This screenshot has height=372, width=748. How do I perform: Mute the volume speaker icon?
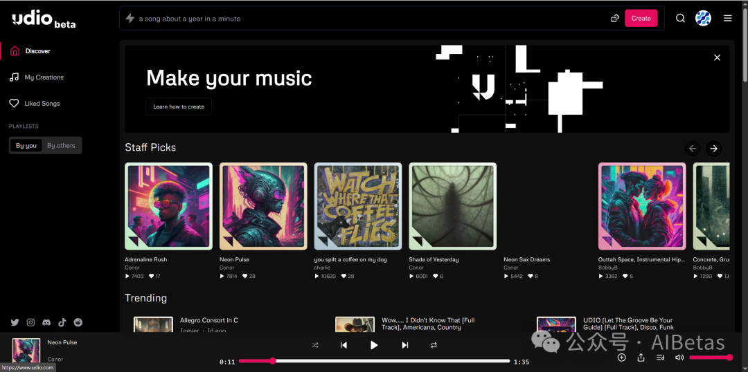click(679, 357)
